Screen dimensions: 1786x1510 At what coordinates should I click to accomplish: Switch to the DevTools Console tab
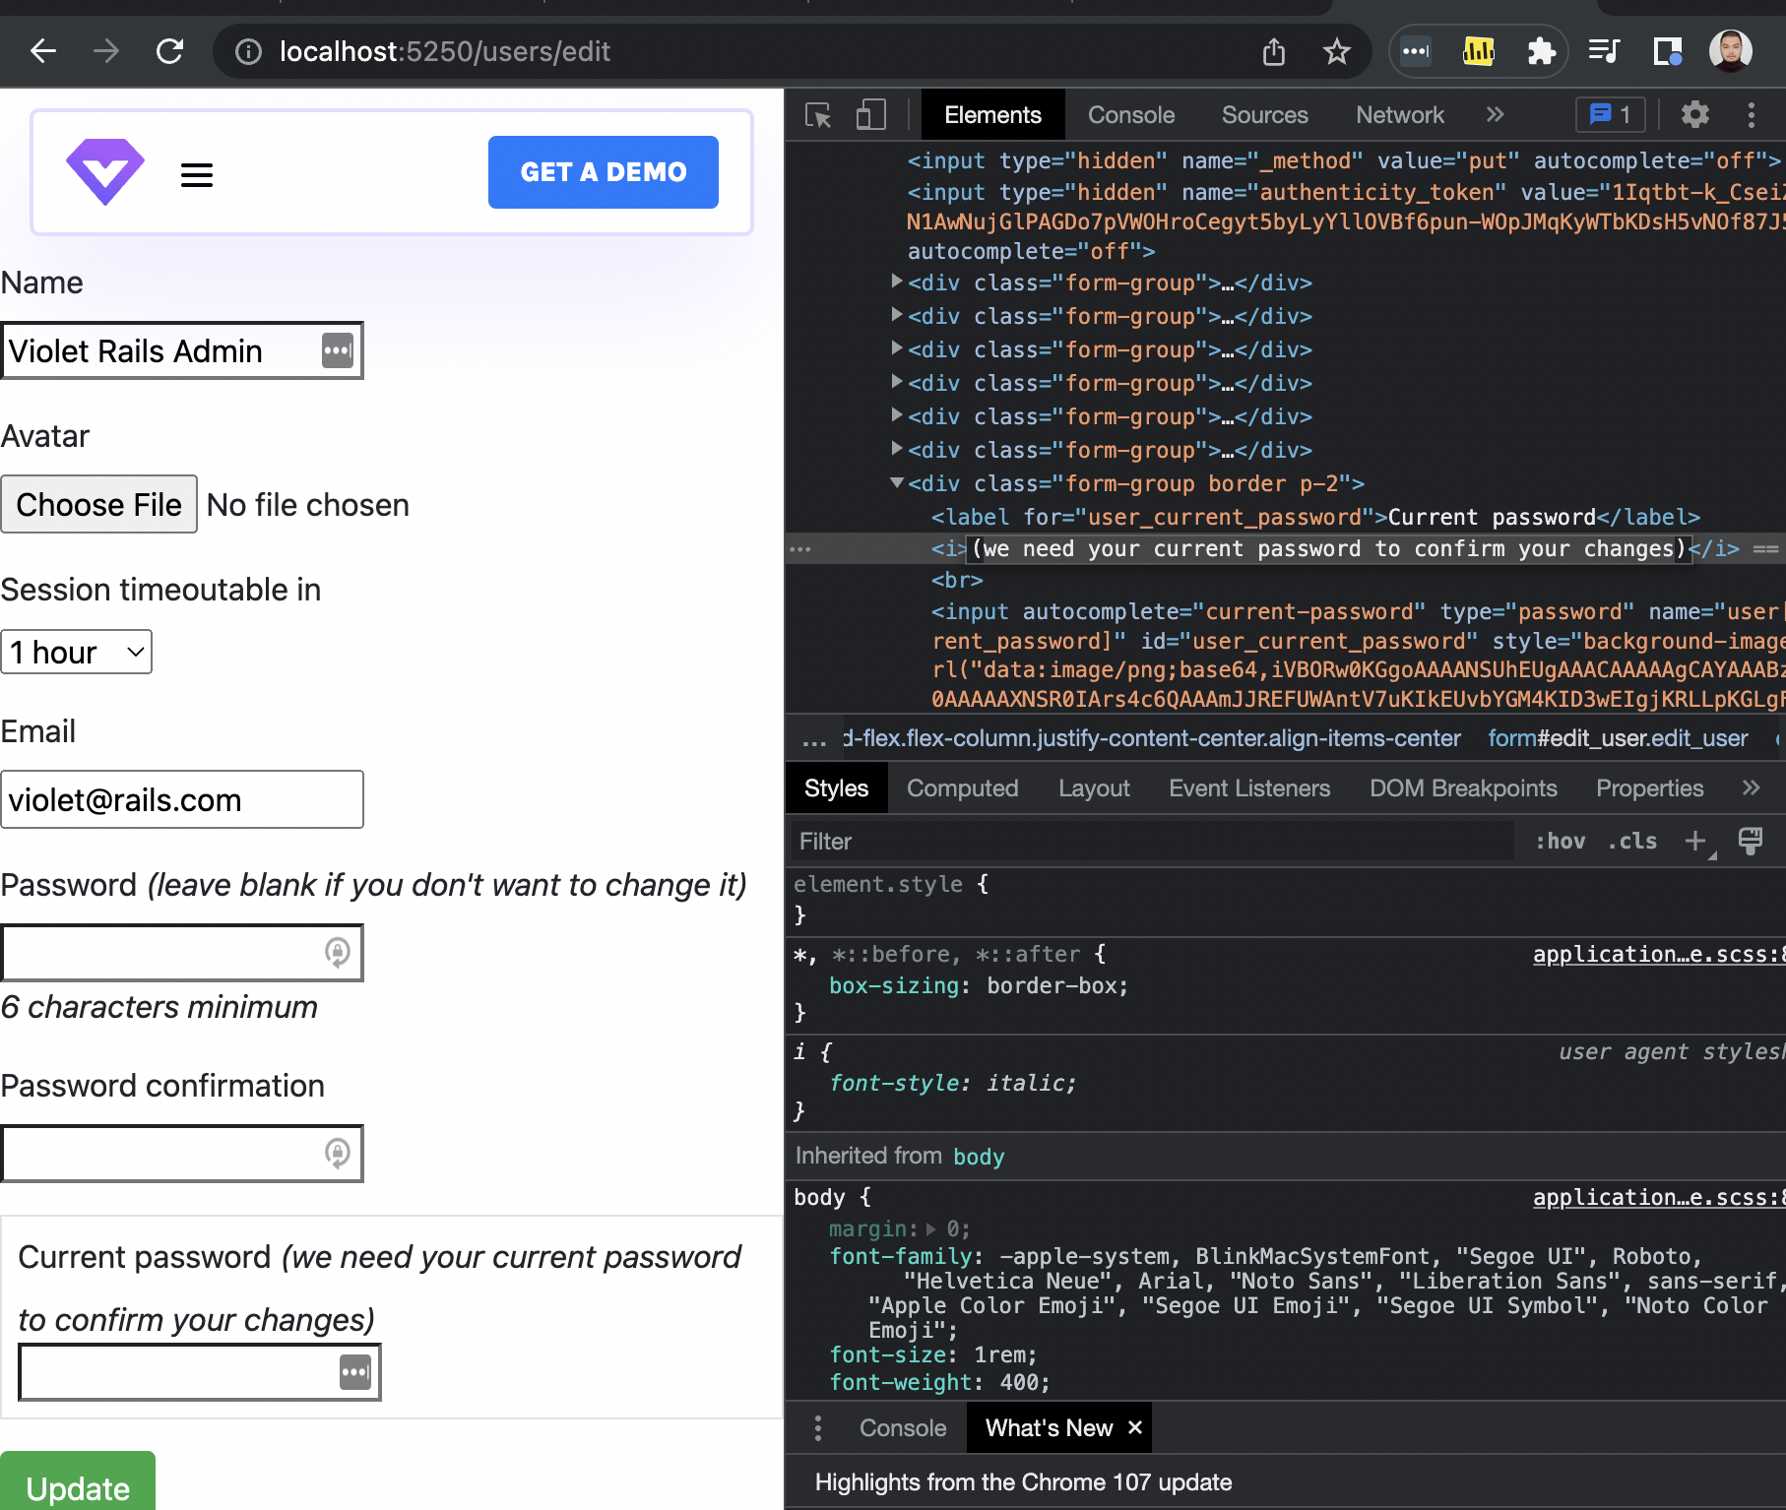(1131, 115)
